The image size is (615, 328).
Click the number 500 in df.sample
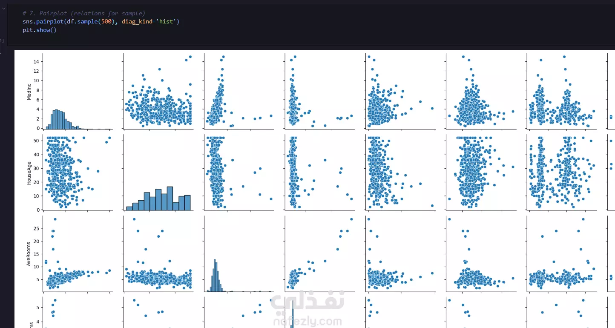[106, 21]
